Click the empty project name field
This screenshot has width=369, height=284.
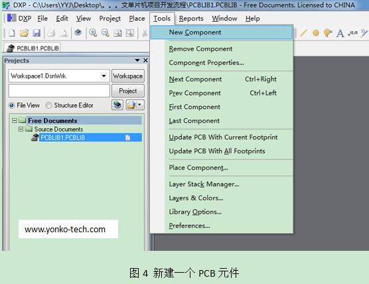[59, 91]
